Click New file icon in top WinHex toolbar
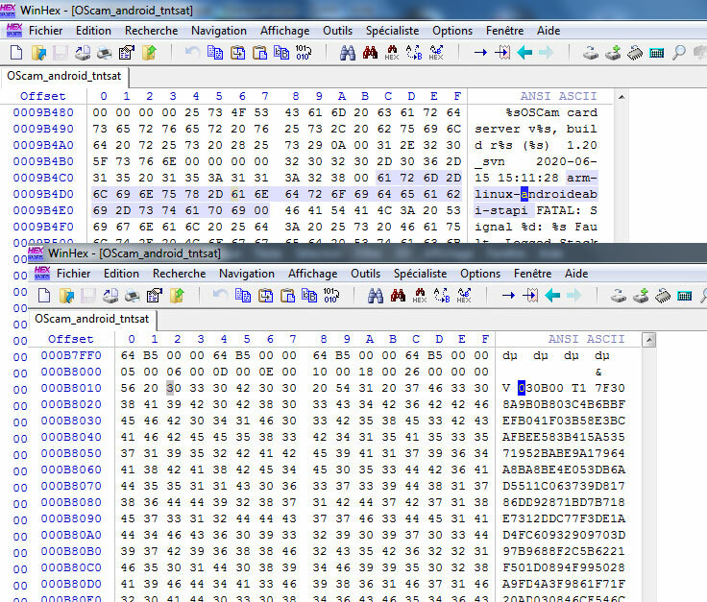Viewport: 707px width, 602px height. [16, 53]
